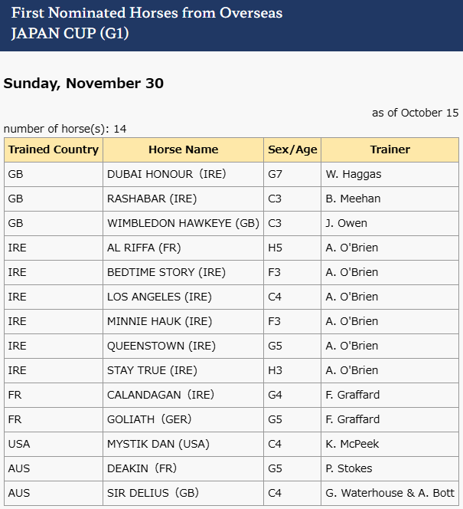Click AL RIFFA (FR) horse name

click(x=144, y=248)
